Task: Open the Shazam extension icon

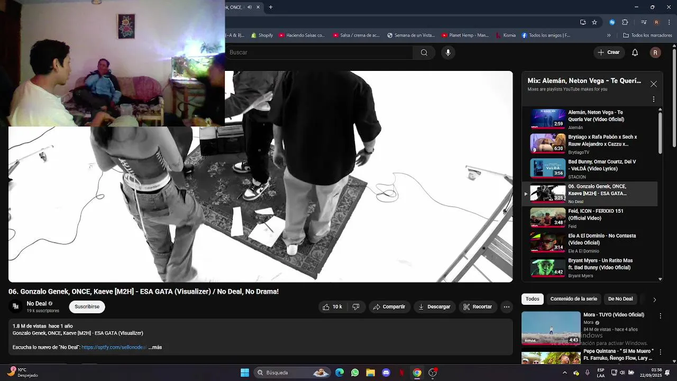Action: click(x=612, y=22)
